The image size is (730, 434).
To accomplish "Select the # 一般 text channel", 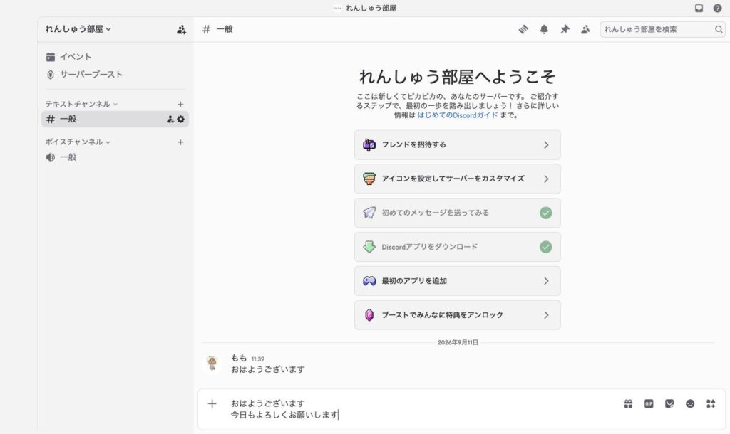I will (x=115, y=119).
